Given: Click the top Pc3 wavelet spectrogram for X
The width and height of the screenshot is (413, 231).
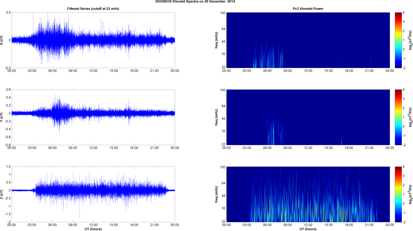Looking at the screenshot, I should pos(308,40).
